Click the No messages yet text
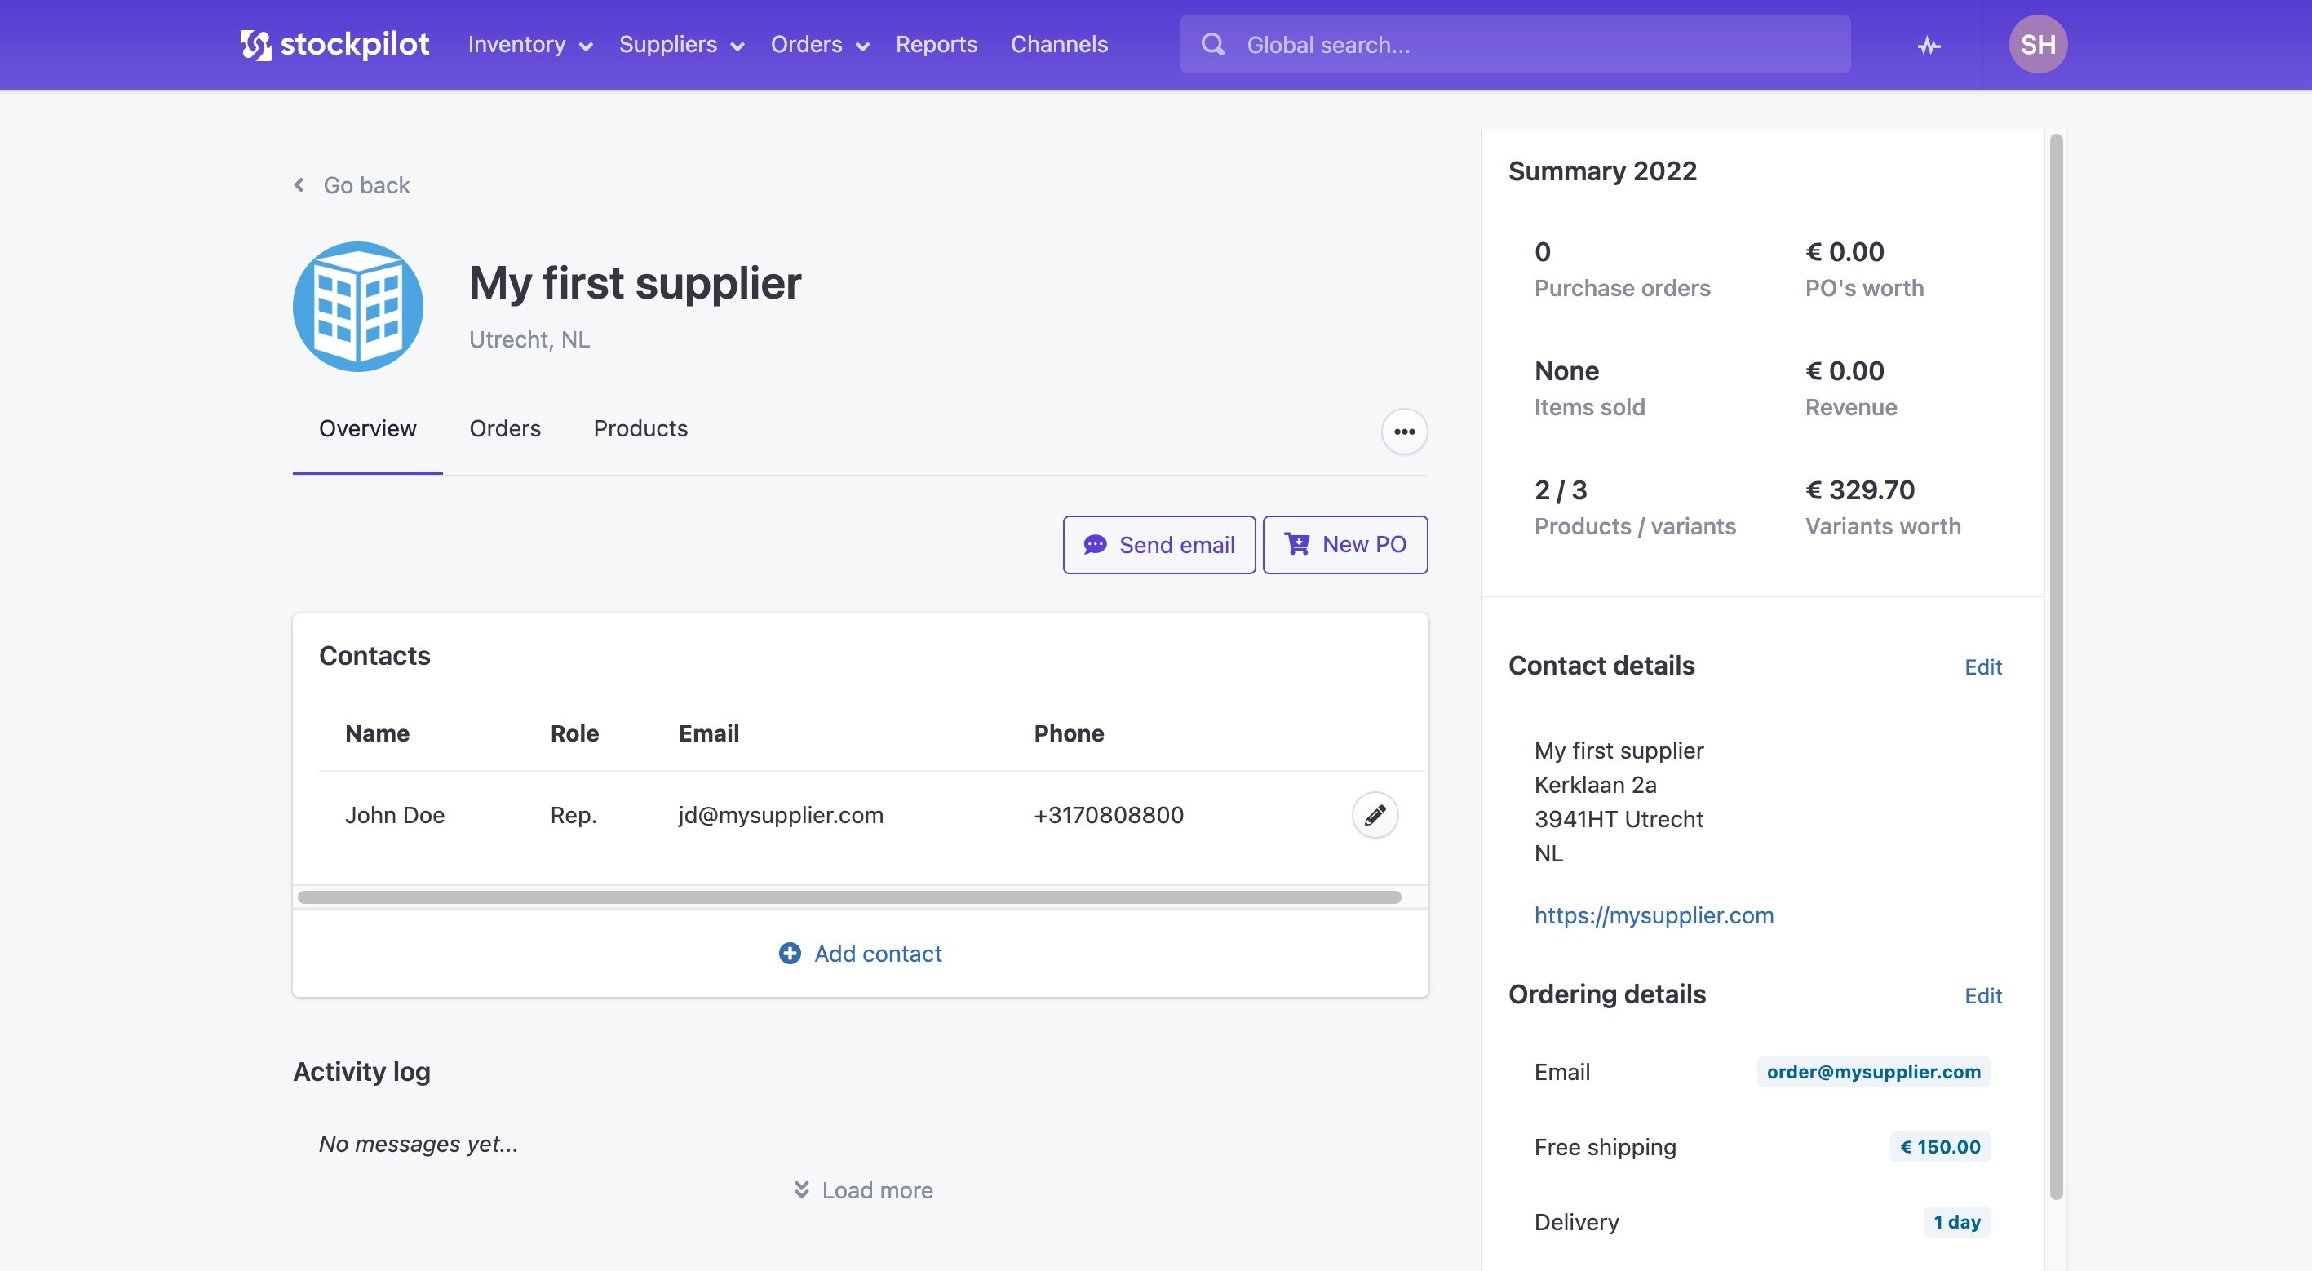Viewport: 2312px width, 1271px height. pos(419,1144)
